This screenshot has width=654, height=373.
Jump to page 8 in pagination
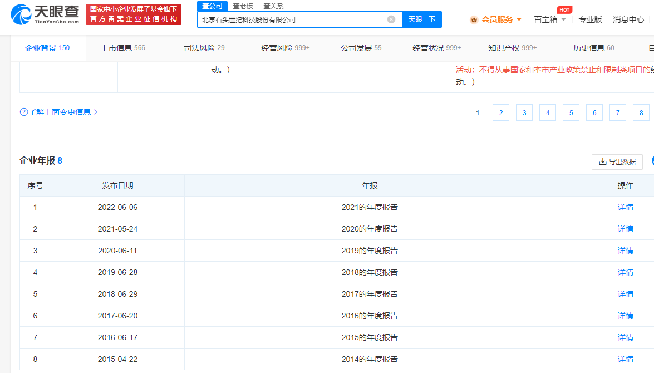point(641,113)
